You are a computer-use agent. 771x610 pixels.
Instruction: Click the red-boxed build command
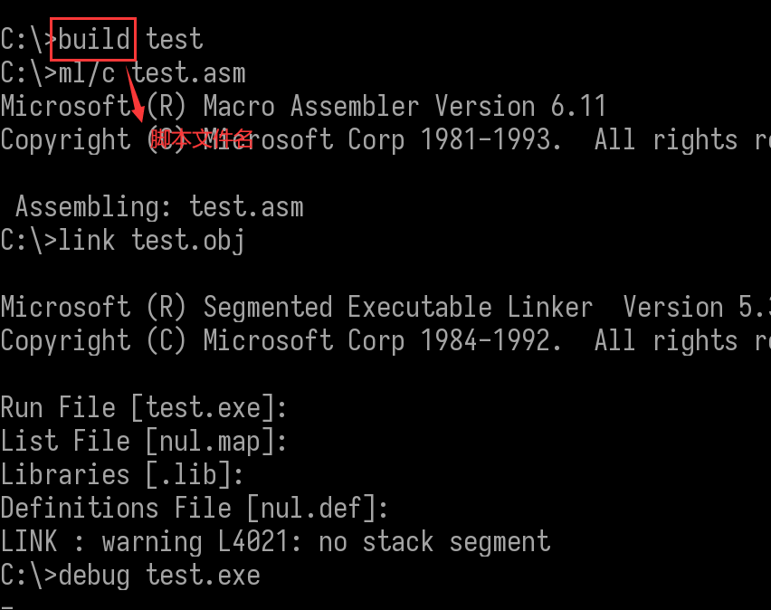point(95,40)
